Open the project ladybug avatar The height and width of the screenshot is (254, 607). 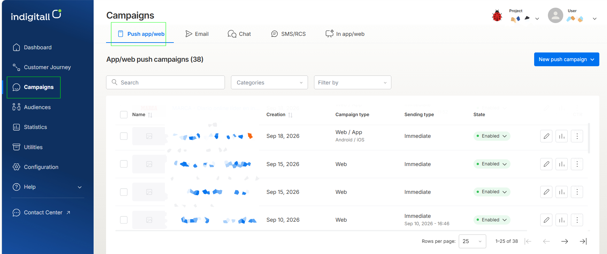(497, 16)
